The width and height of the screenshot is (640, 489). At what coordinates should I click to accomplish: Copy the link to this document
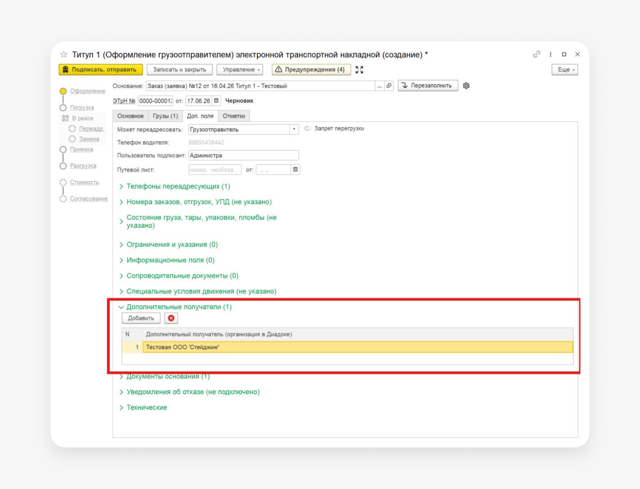pos(537,54)
